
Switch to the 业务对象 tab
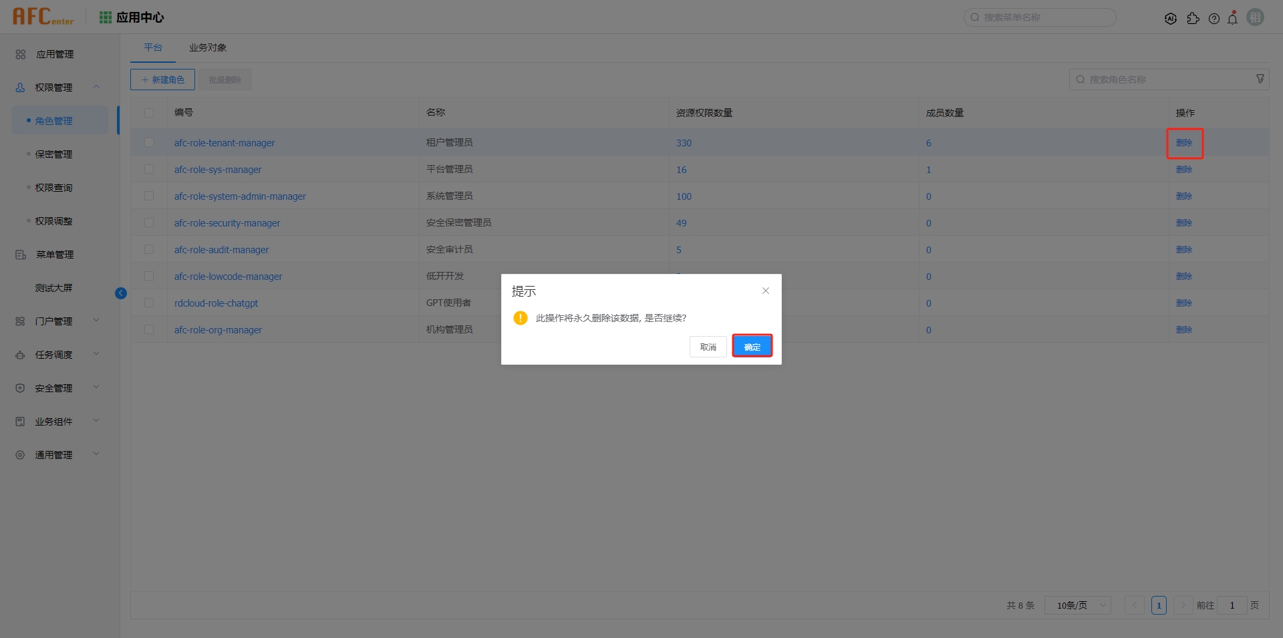click(207, 47)
